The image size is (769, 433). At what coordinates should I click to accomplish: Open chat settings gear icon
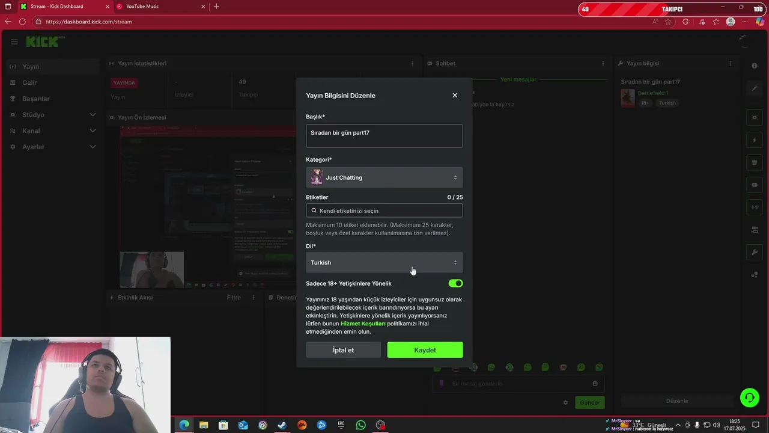pyautogui.click(x=565, y=402)
